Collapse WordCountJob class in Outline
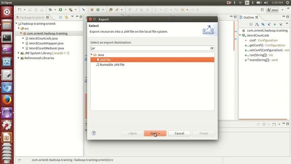This screenshot has width=291, height=164. (240, 35)
